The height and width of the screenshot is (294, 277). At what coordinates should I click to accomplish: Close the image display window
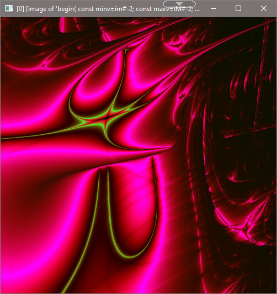[x=264, y=8]
